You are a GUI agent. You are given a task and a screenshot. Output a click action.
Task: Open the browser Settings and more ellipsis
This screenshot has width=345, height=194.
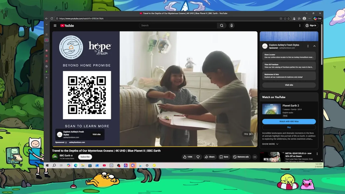click(x=309, y=19)
